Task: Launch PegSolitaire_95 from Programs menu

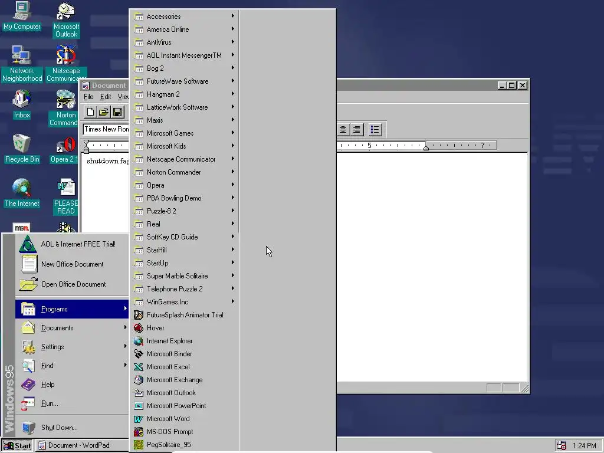Action: tap(184, 445)
